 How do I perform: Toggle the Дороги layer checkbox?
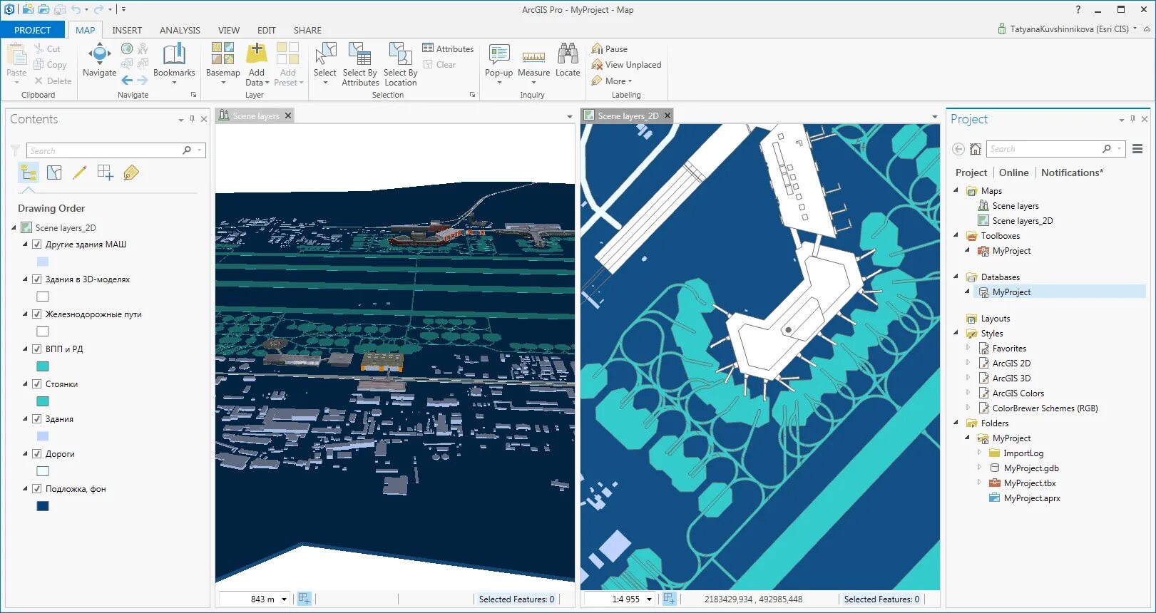tap(37, 454)
